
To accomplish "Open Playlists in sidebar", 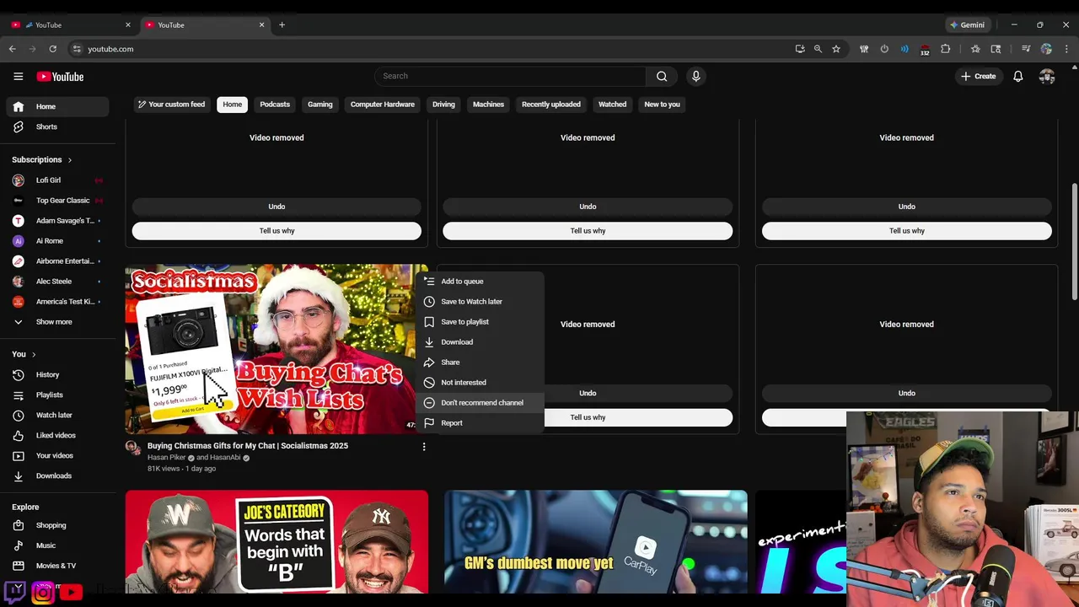I will click(x=57, y=395).
